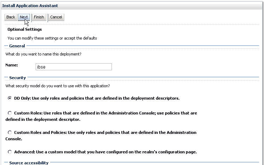
Task: Select the DD Only security model
Action: (10, 98)
